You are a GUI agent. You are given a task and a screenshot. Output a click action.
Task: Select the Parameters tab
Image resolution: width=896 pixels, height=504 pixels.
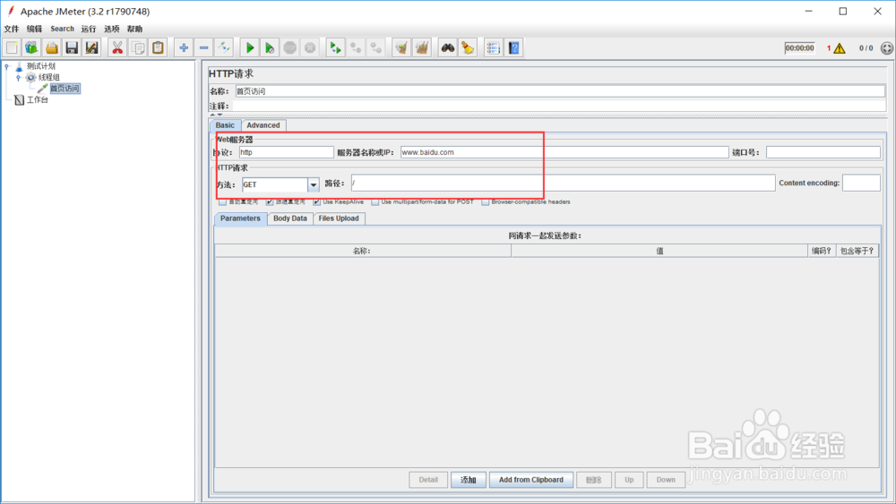coord(240,218)
